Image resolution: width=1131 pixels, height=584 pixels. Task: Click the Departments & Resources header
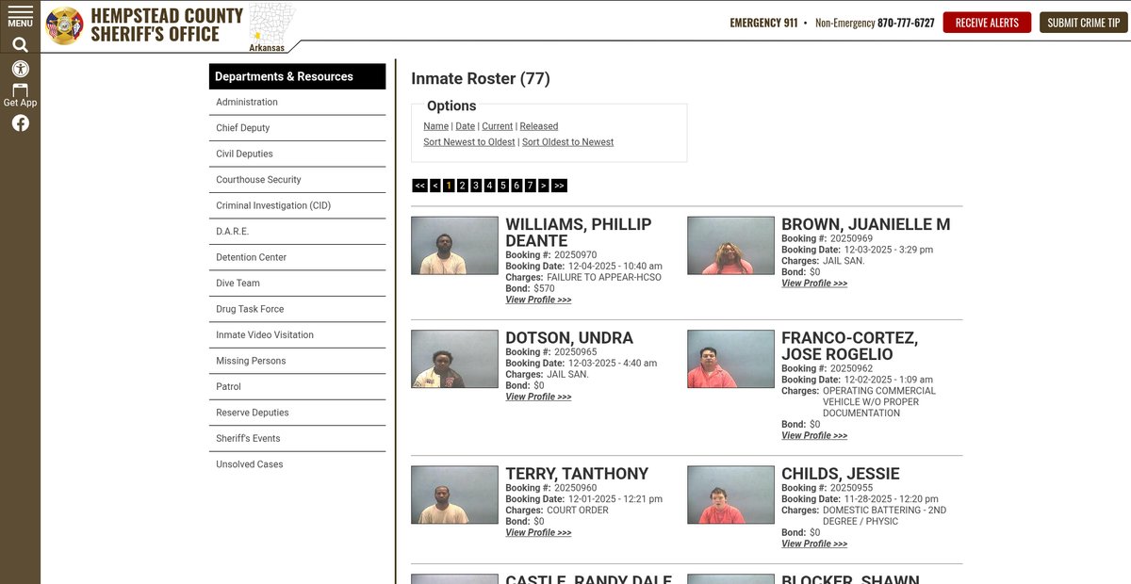(x=297, y=76)
